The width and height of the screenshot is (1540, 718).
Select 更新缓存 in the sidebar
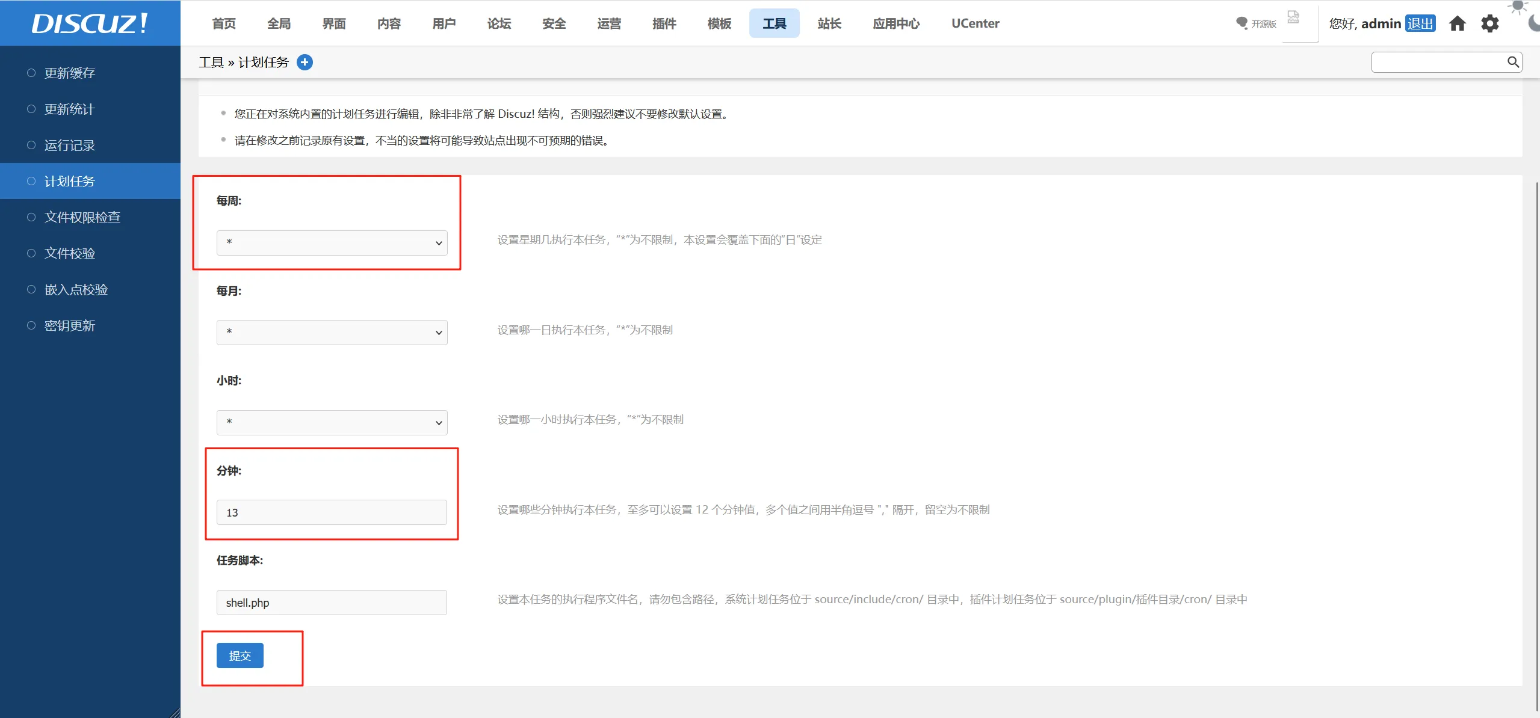click(70, 73)
